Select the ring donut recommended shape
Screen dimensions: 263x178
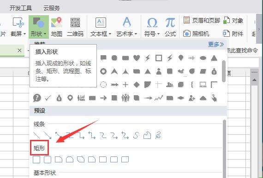click(x=103, y=71)
